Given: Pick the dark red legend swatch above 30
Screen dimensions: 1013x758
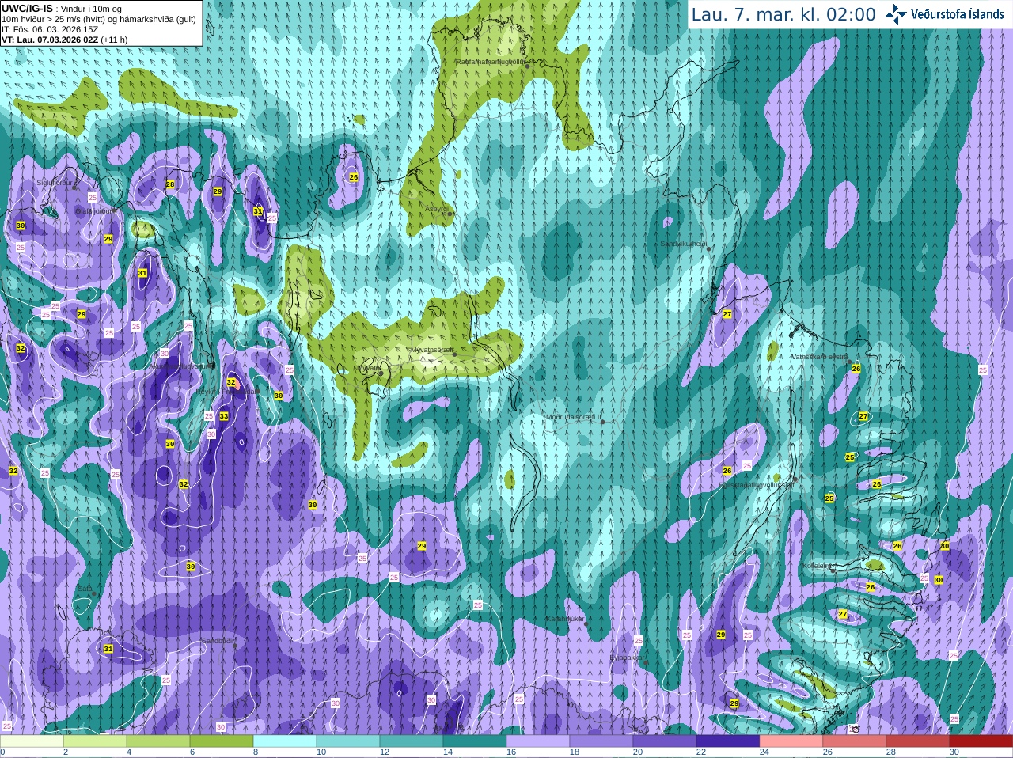Looking at the screenshot, I should pyautogui.click(x=981, y=741).
